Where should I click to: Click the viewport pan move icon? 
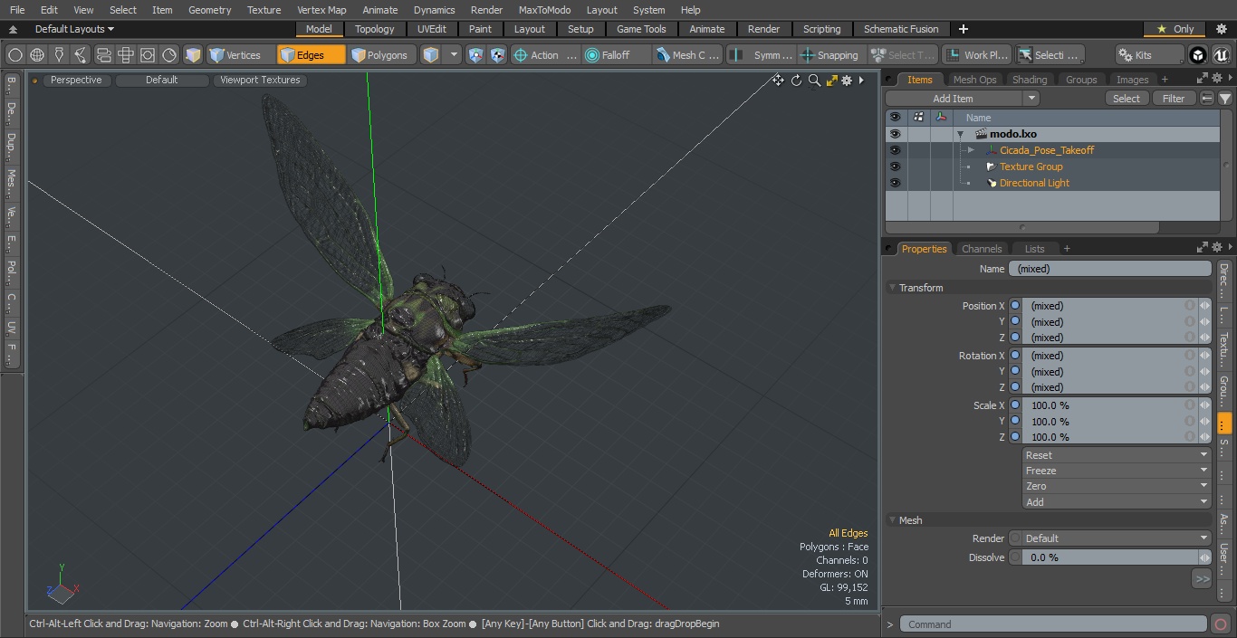(778, 81)
